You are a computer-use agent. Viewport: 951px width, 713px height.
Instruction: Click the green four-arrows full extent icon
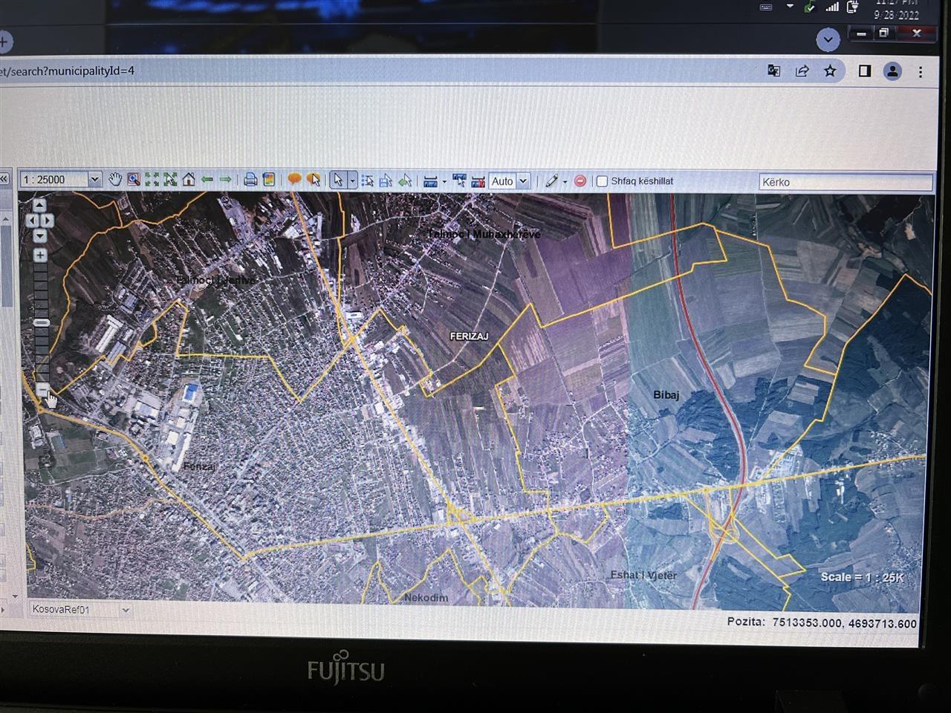152,180
